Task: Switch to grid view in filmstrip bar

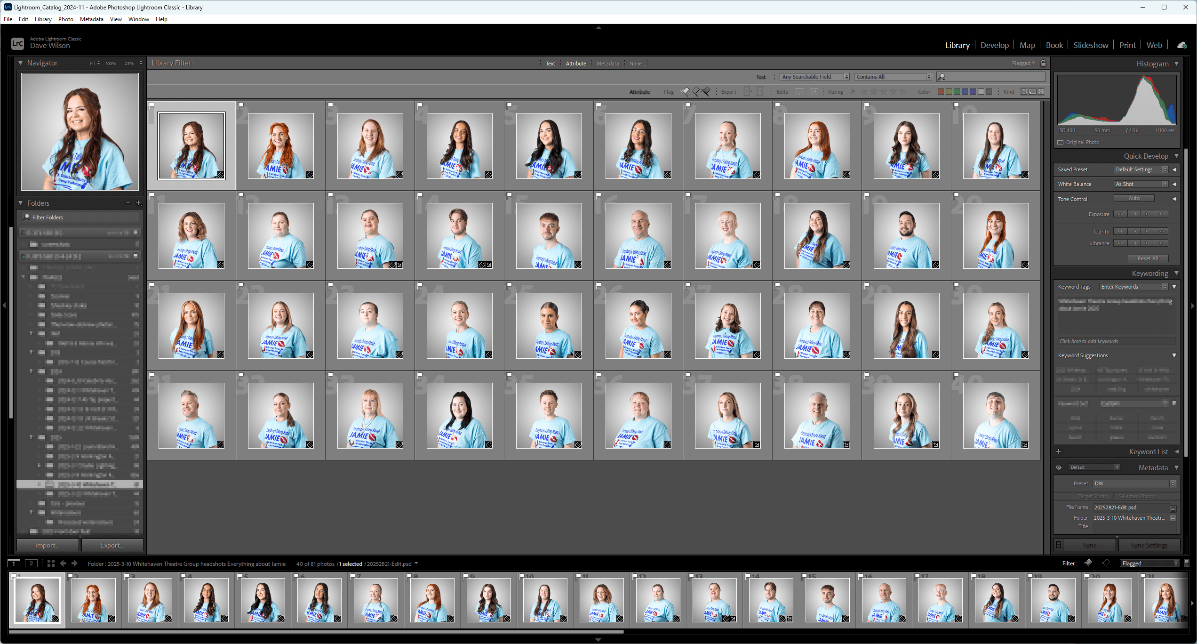Action: [51, 563]
